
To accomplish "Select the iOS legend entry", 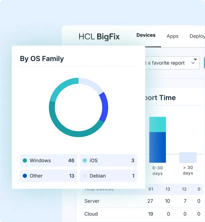I will point(108,160).
